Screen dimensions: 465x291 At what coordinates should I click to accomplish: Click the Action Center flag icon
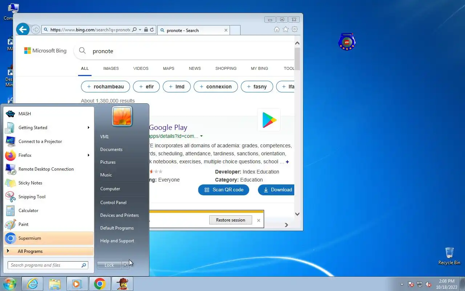coord(411,284)
